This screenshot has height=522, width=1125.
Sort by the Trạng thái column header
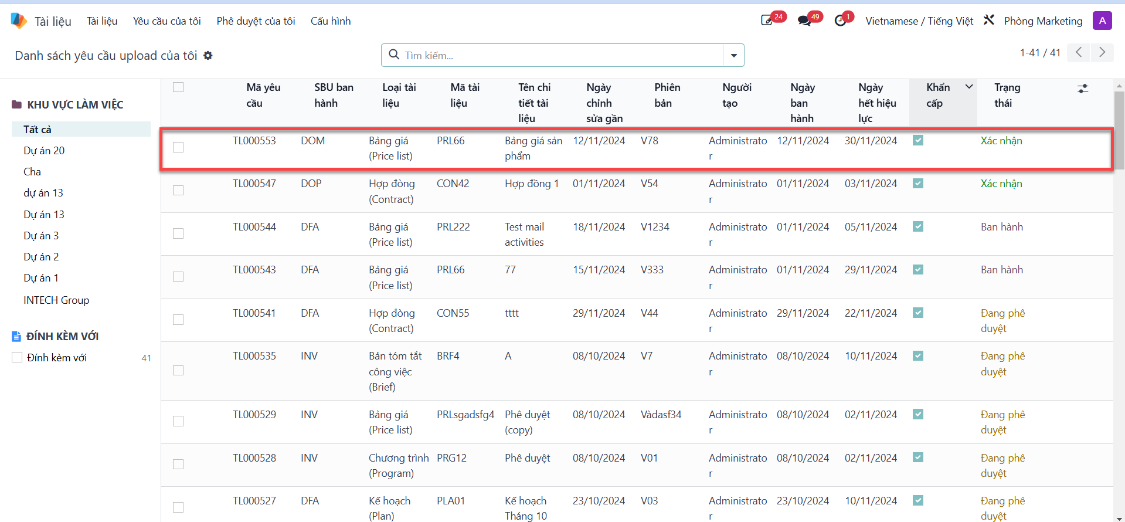click(1007, 95)
